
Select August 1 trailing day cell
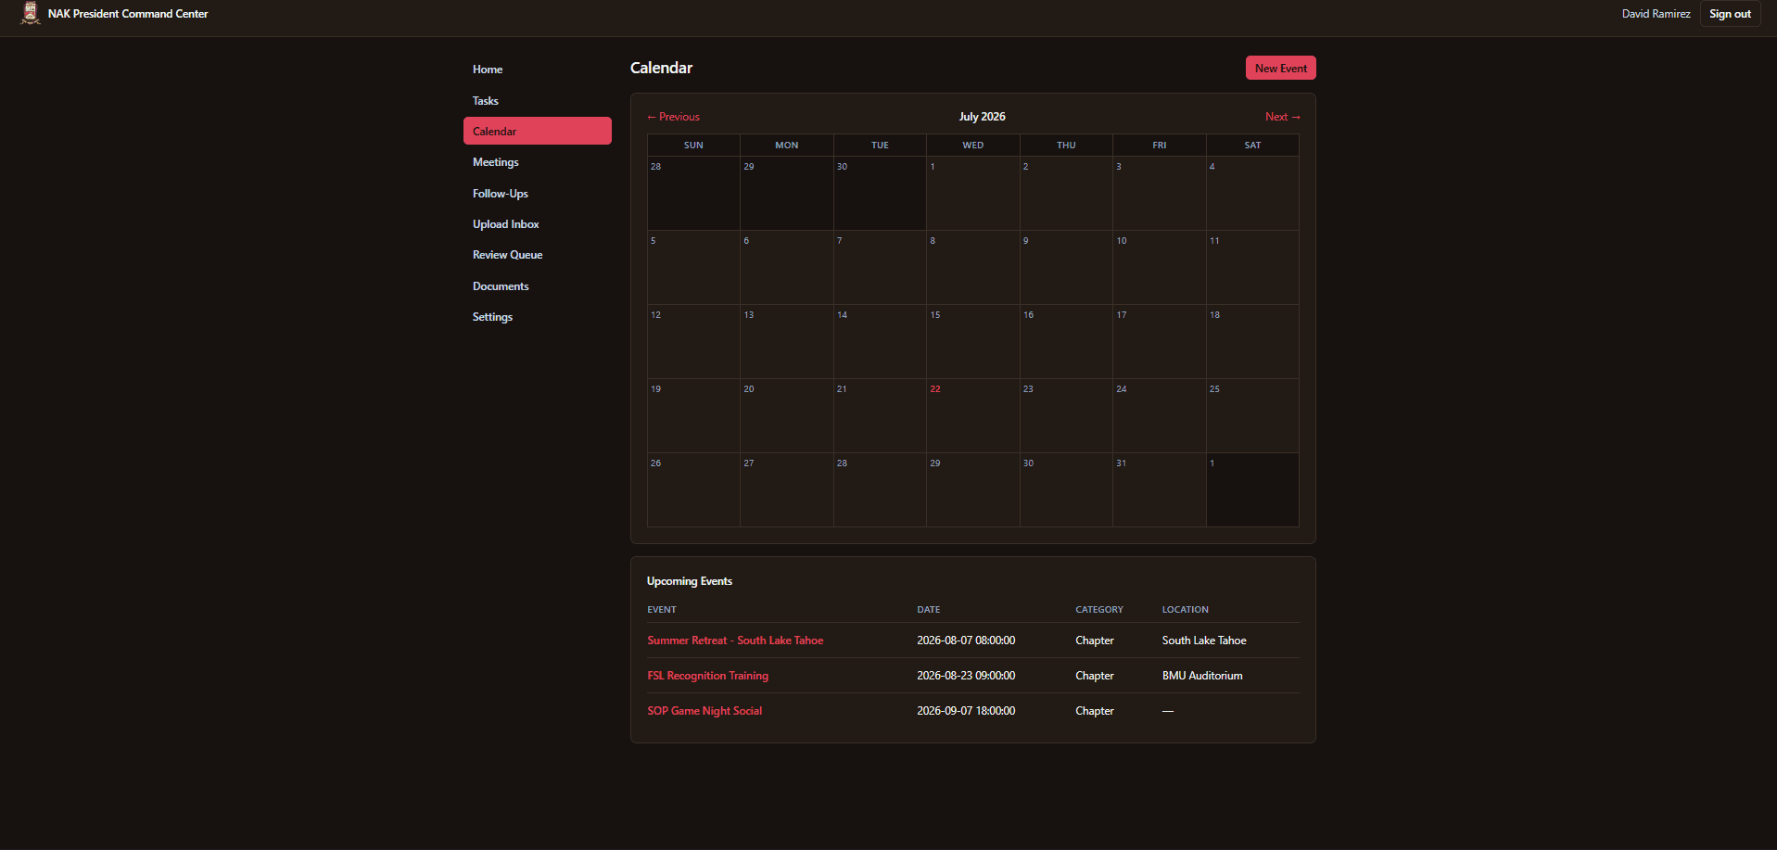(x=1252, y=489)
